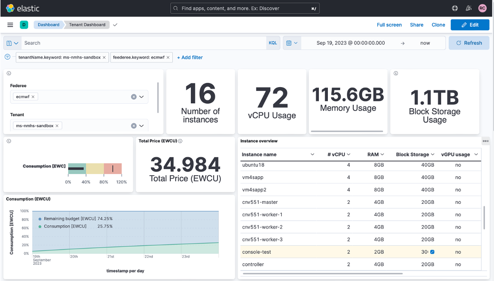The height and width of the screenshot is (281, 494).
Task: Open the RC user avatar menu
Action: [x=483, y=9]
